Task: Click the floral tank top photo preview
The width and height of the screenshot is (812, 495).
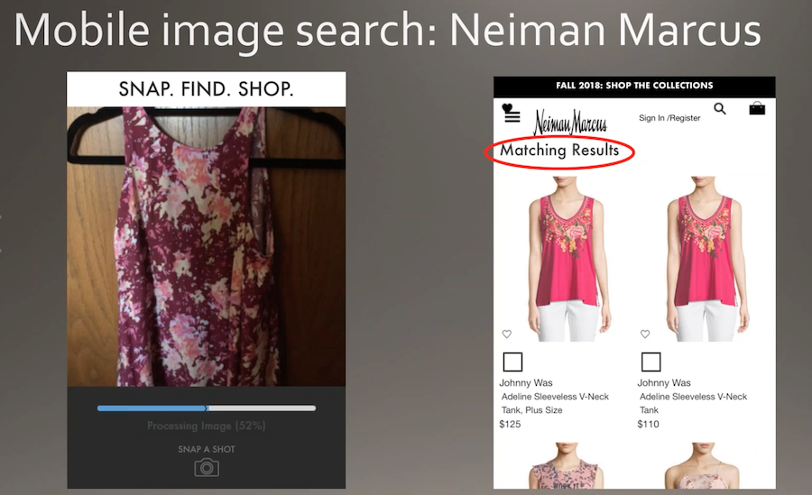Action: point(206,246)
